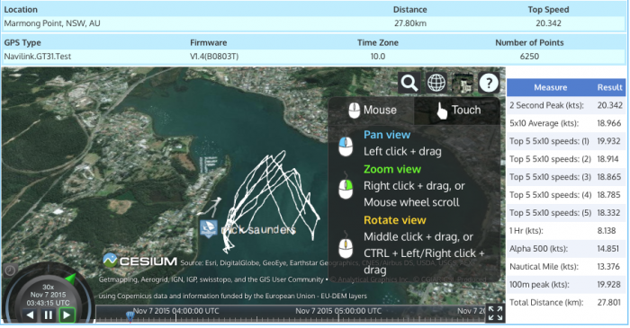The height and width of the screenshot is (328, 630).
Task: Pause the track animation
Action: 49,315
